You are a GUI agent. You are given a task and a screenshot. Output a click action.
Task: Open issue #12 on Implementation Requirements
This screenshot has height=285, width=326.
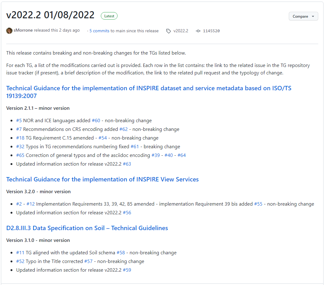(x=30, y=204)
